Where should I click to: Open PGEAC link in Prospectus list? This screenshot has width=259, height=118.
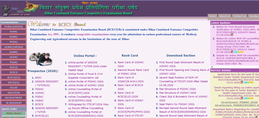39,97
